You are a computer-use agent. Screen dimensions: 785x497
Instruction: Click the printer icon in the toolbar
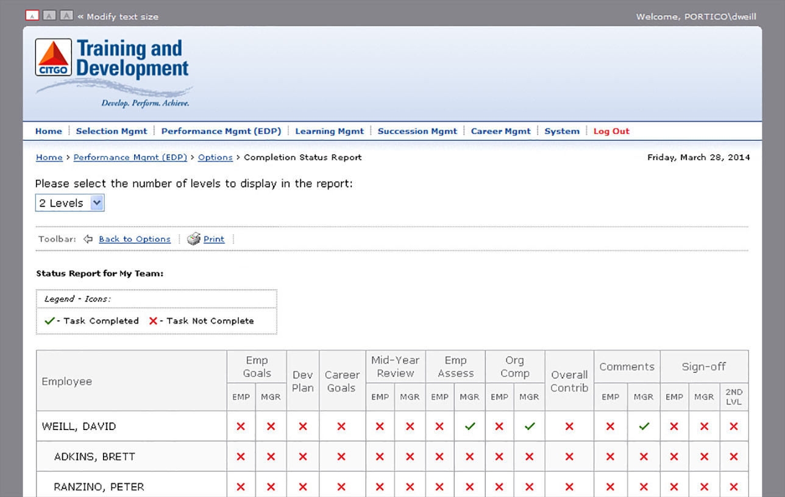click(x=194, y=239)
